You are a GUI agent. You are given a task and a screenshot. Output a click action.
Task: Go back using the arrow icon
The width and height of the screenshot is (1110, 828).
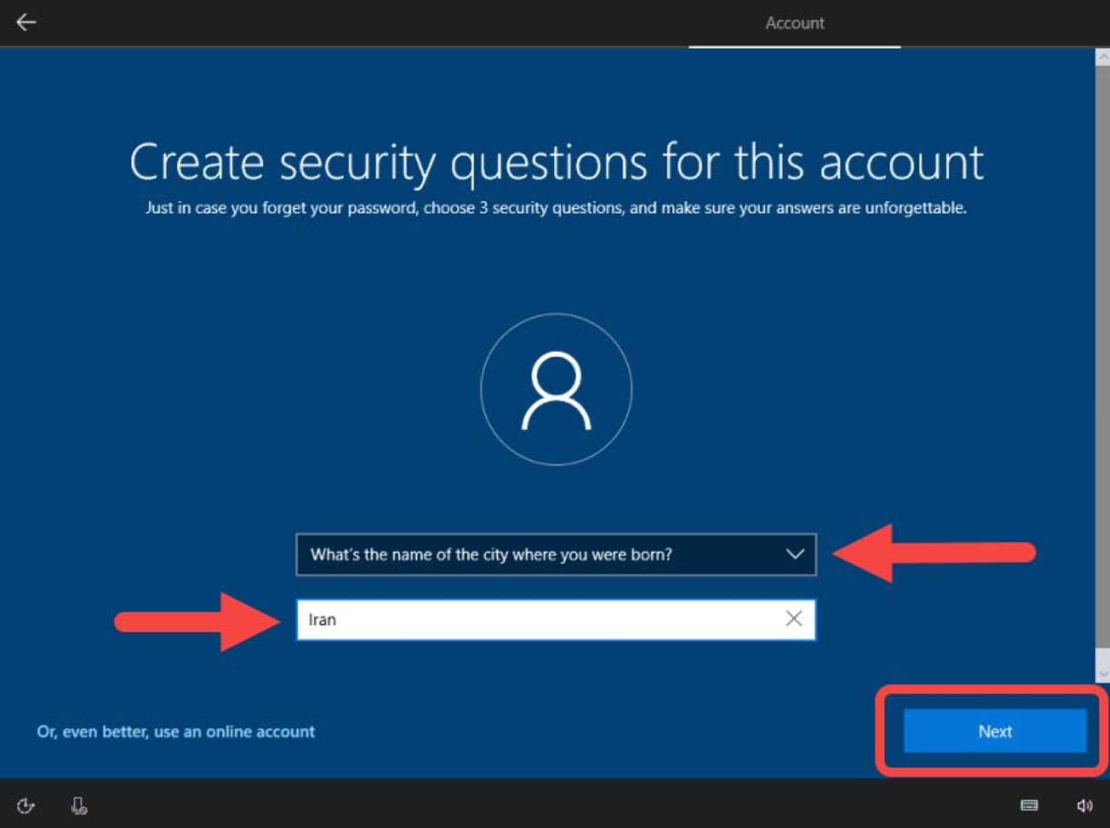(26, 23)
